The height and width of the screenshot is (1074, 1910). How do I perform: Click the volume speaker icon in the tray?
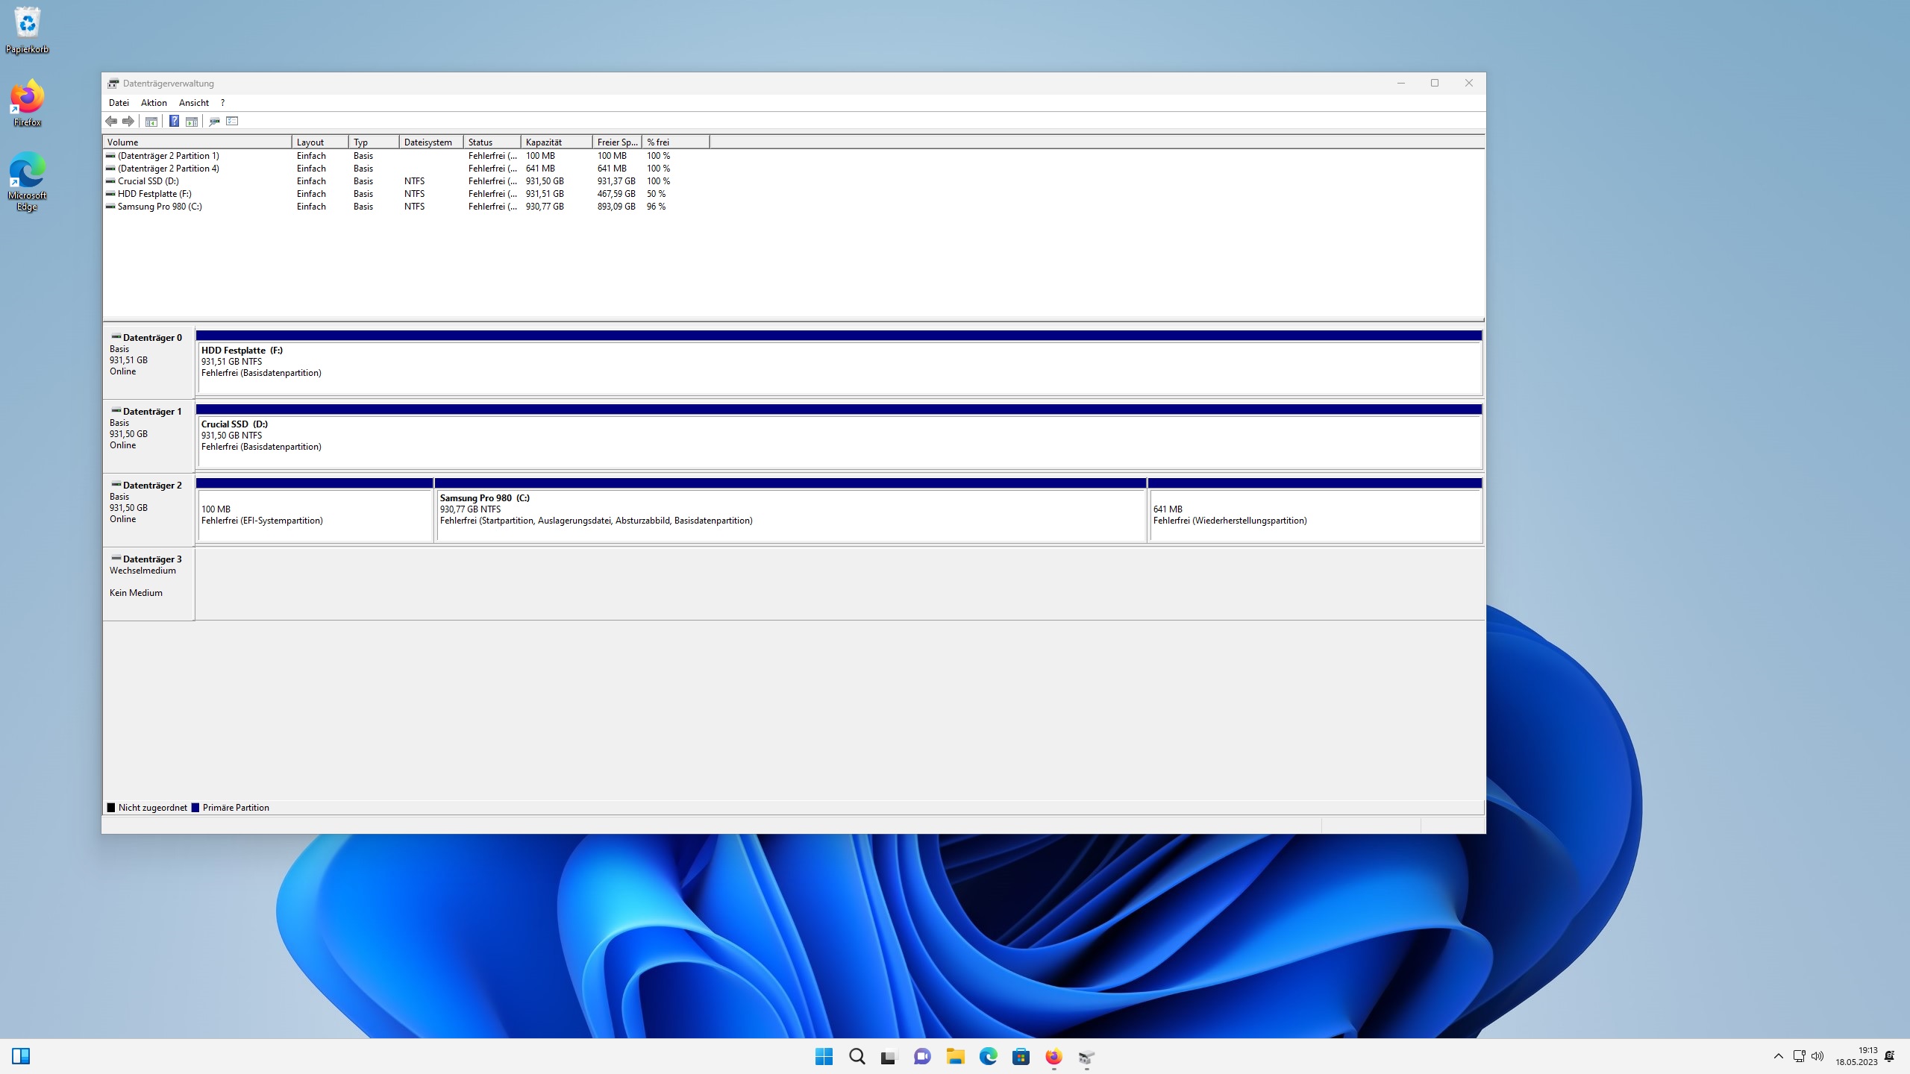(1817, 1056)
